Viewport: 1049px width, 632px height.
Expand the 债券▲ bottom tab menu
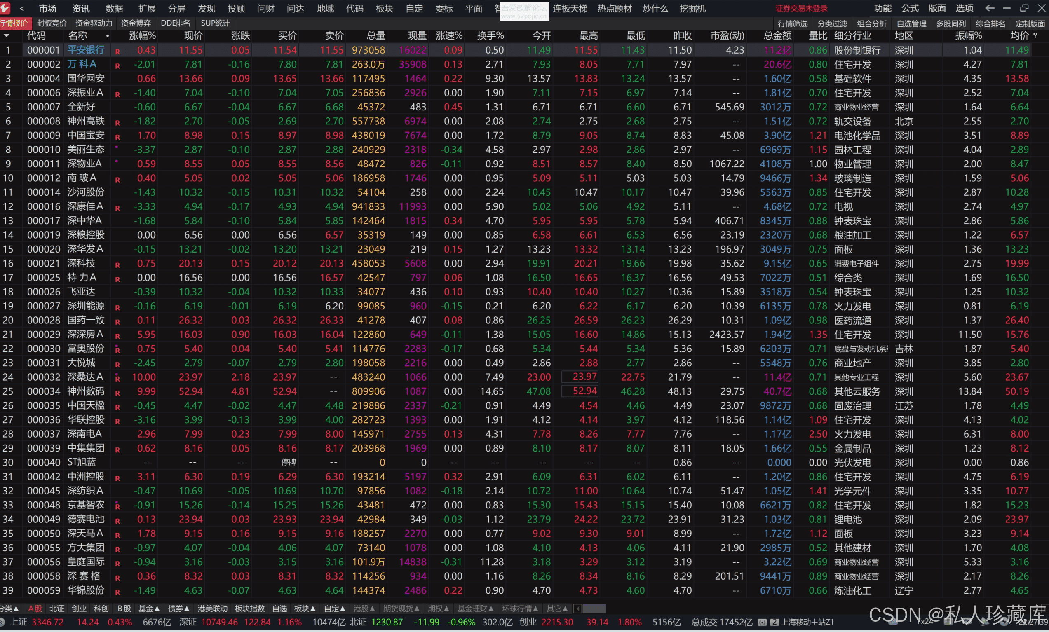pyautogui.click(x=179, y=609)
